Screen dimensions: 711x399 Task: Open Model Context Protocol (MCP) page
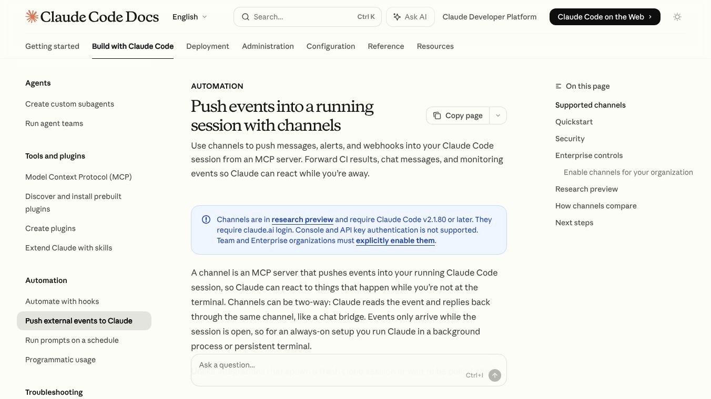point(78,177)
